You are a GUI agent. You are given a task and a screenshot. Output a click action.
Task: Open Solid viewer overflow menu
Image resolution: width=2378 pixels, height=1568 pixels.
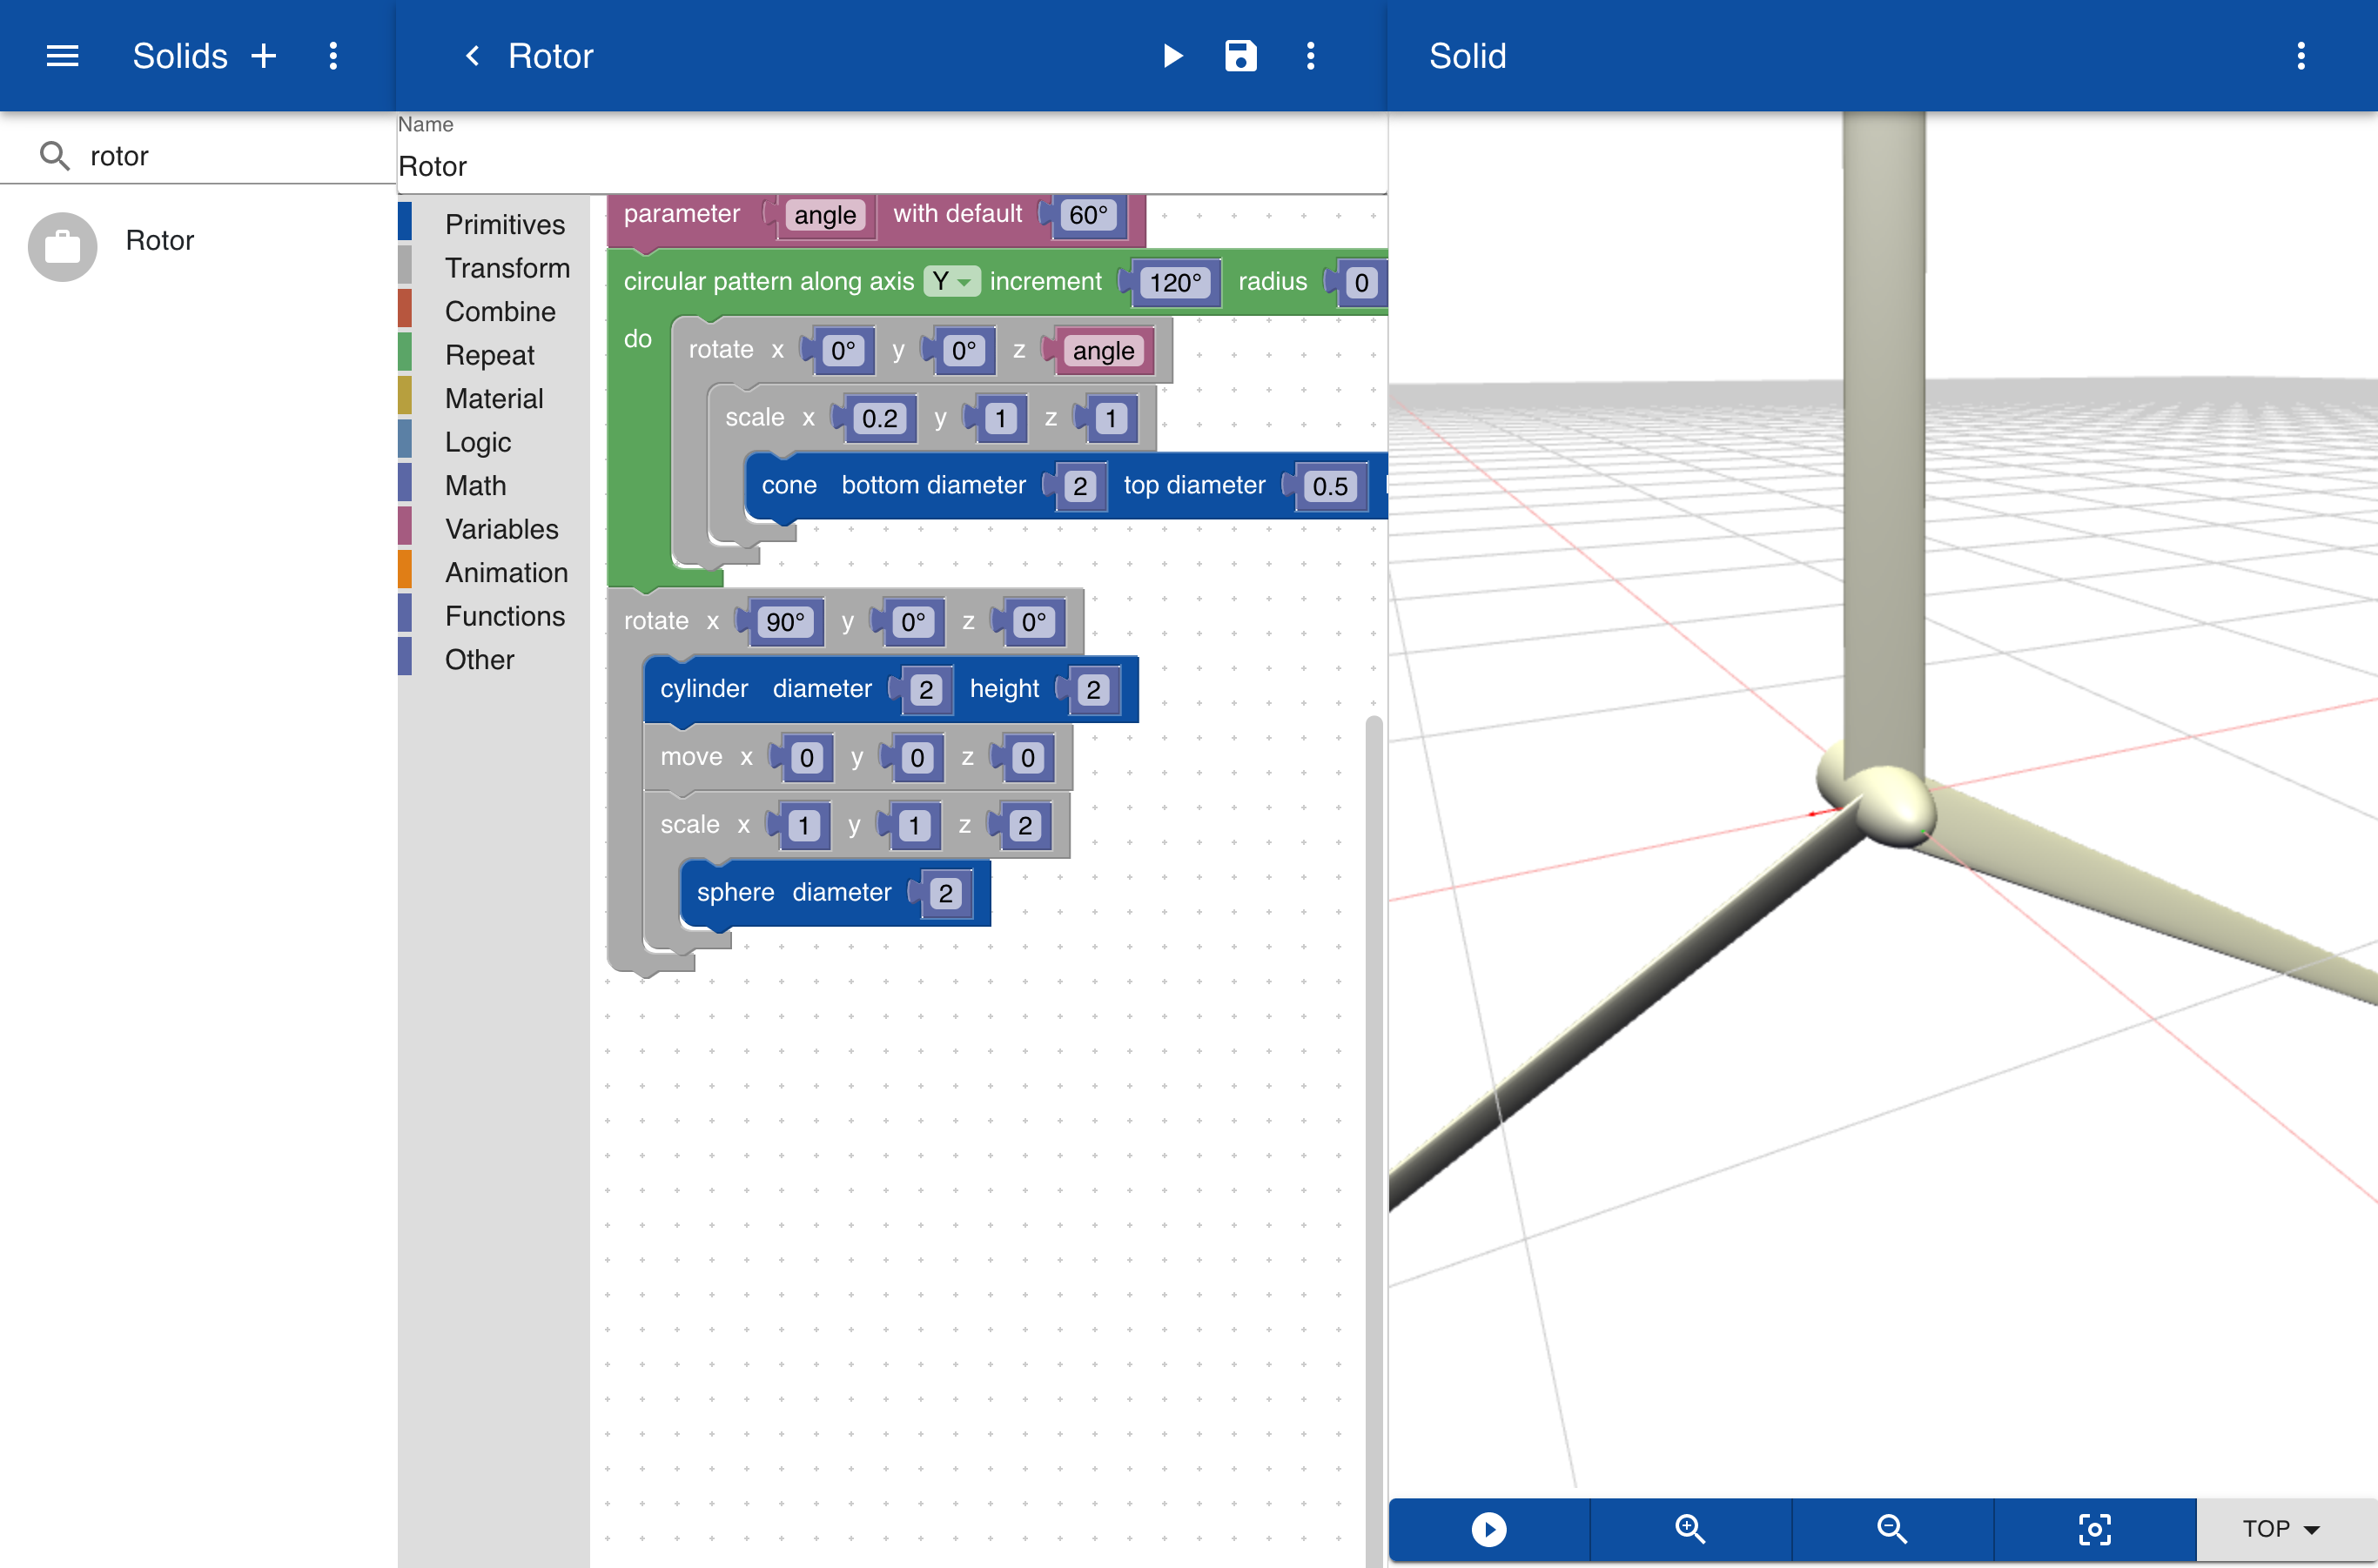point(2301,56)
